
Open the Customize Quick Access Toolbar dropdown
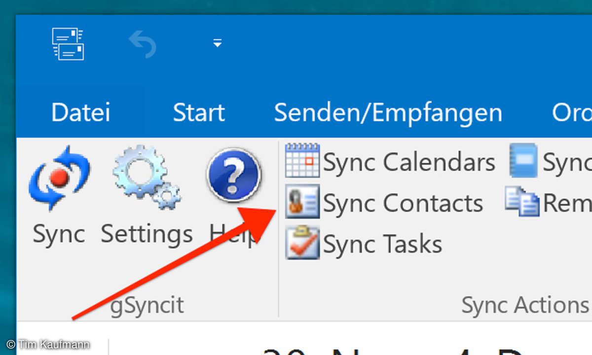pos(217,44)
